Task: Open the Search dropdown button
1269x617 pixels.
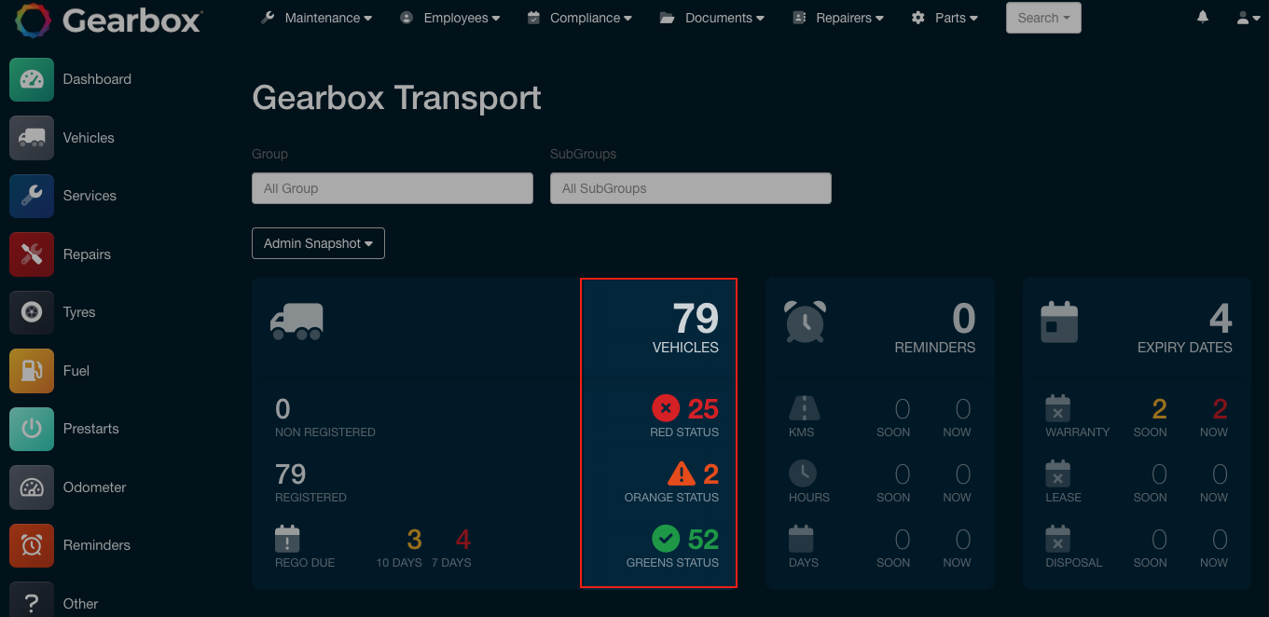Action: coord(1042,18)
